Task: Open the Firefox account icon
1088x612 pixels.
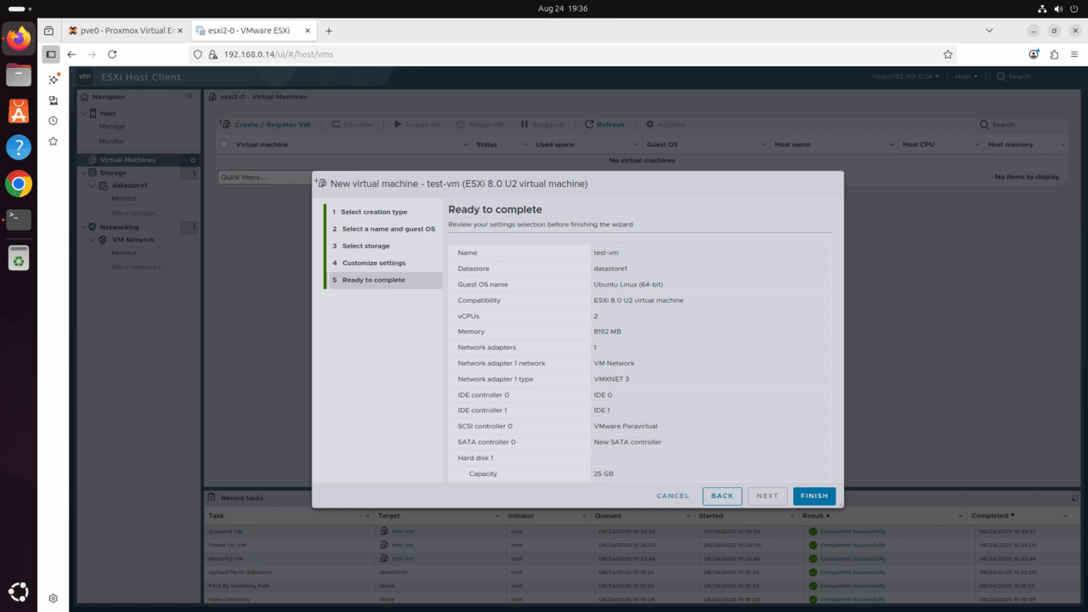Action: tap(1034, 54)
